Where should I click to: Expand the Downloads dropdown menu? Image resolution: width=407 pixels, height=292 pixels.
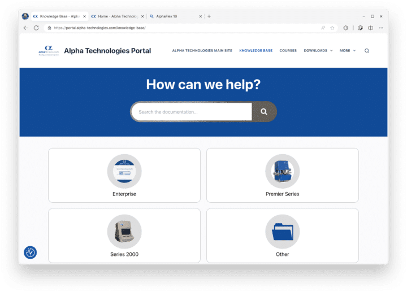pos(318,51)
